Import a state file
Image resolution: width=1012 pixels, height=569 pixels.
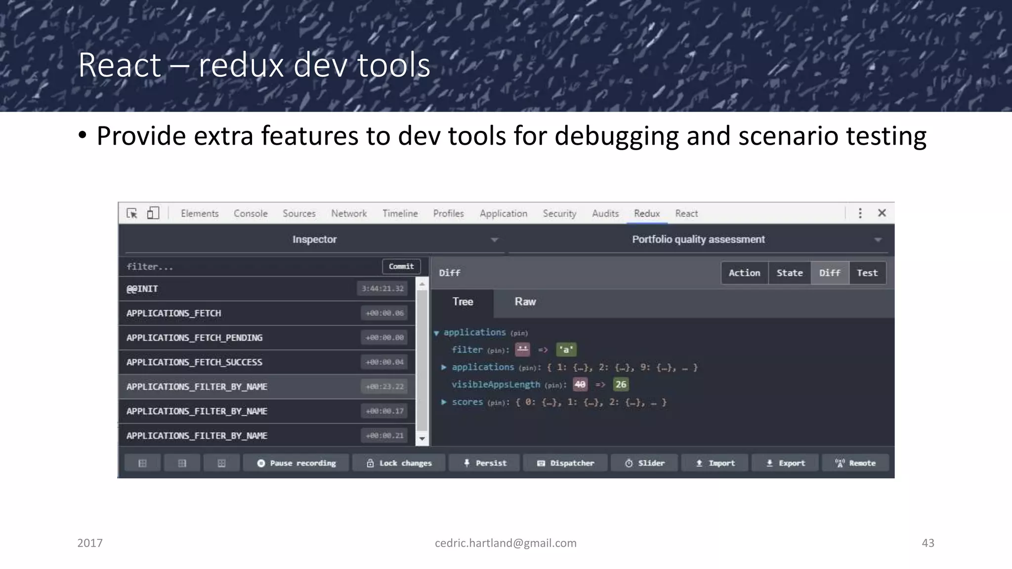click(715, 463)
